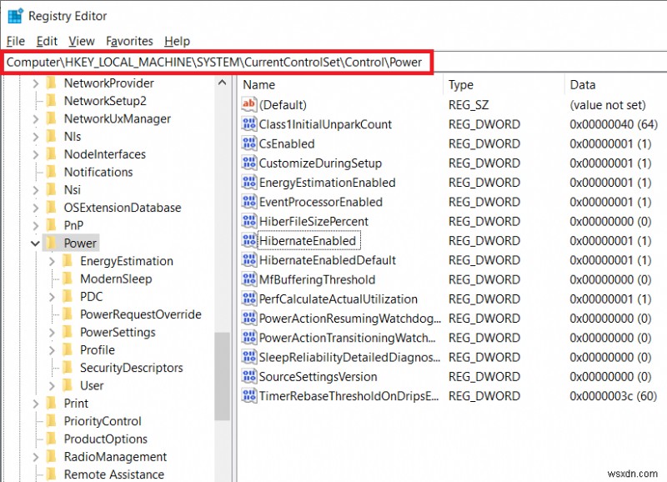Viewport: 667px width, 482px height.
Task: Select the Nsi tree key
Action: (x=73, y=190)
